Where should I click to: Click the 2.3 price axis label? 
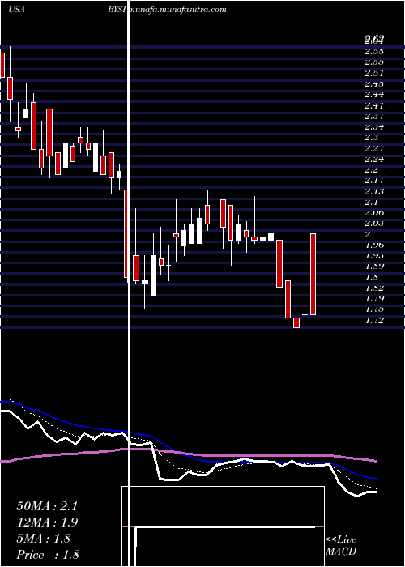pos(371,138)
